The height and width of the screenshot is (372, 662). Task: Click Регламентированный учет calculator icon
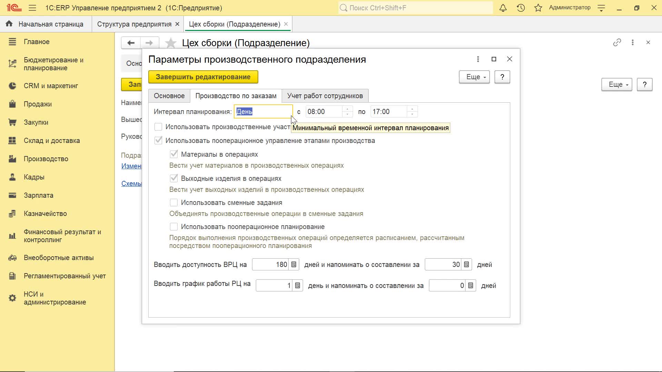coord(12,276)
